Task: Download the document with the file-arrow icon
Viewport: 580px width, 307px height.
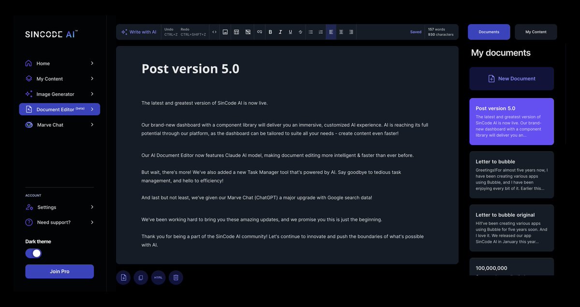Action: (123, 278)
